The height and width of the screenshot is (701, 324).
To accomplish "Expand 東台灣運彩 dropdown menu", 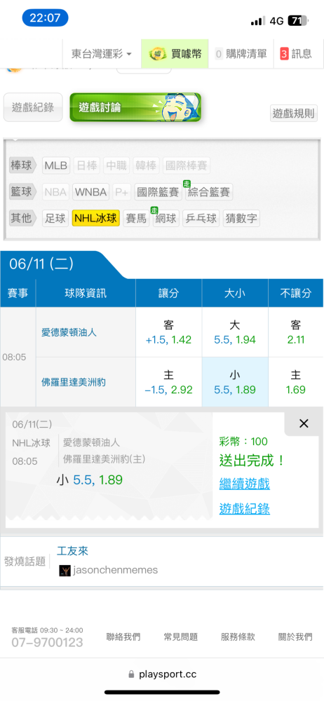I will (102, 54).
